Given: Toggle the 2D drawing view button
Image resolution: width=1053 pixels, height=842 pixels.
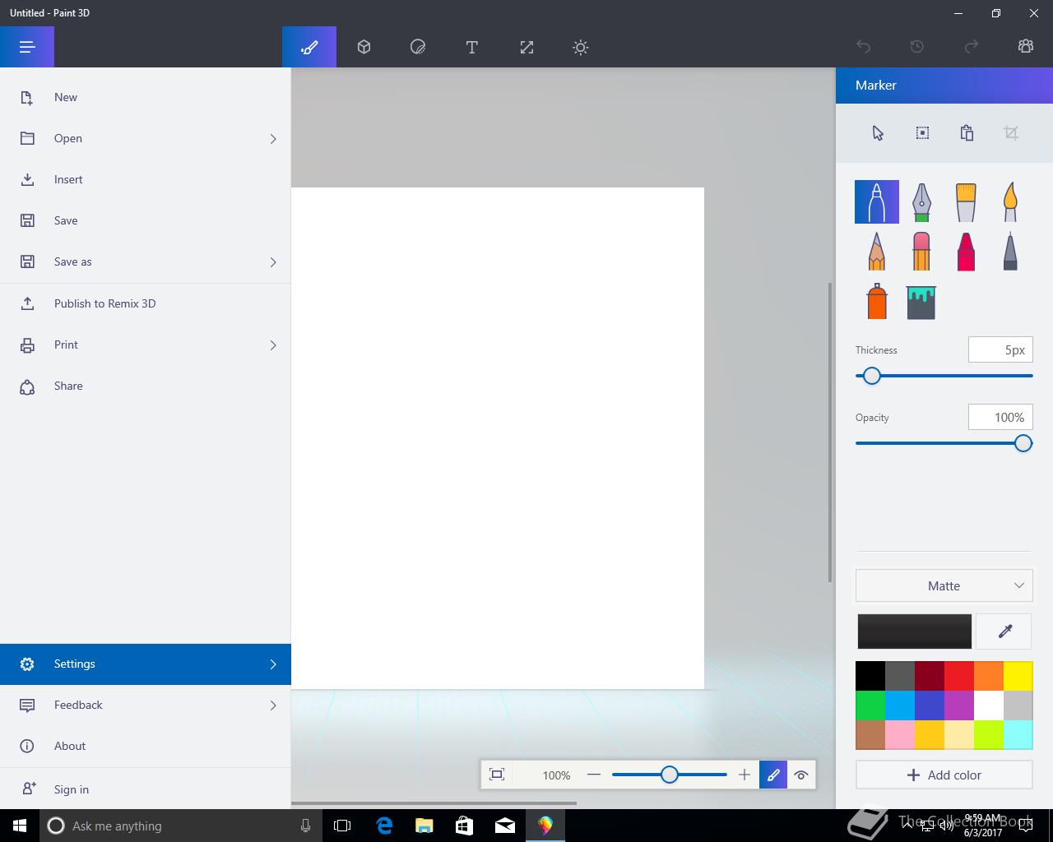Looking at the screenshot, I should (x=773, y=775).
